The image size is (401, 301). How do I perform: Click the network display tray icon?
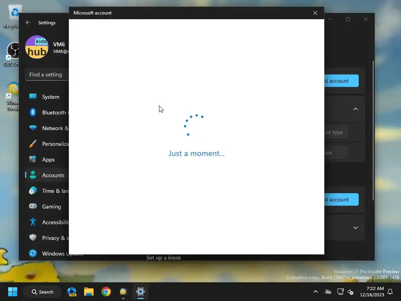[x=340, y=292]
